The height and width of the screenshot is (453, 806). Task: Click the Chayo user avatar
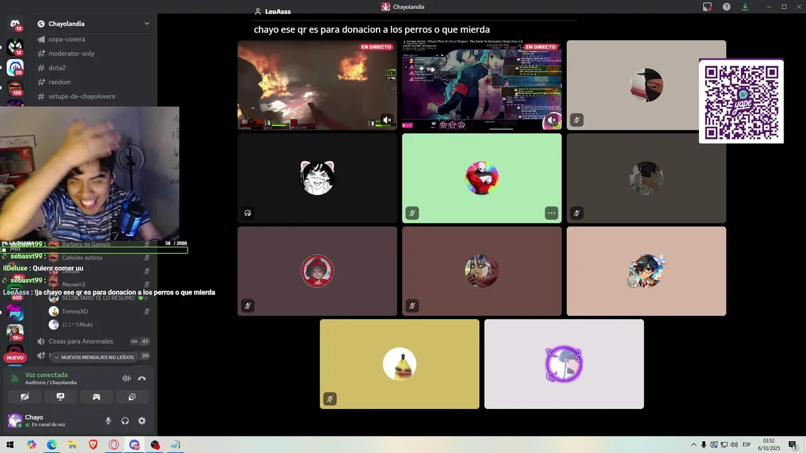pos(14,420)
